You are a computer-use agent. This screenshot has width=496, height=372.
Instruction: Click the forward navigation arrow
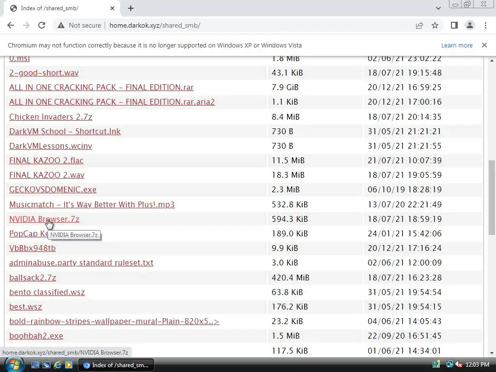[26, 25]
